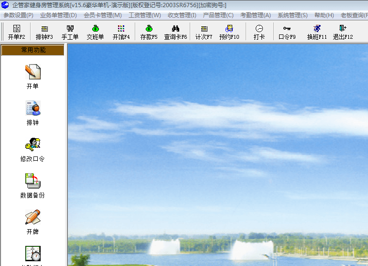Select the 手工单 toolbar icon
This screenshot has width=368, height=266.
(70, 32)
